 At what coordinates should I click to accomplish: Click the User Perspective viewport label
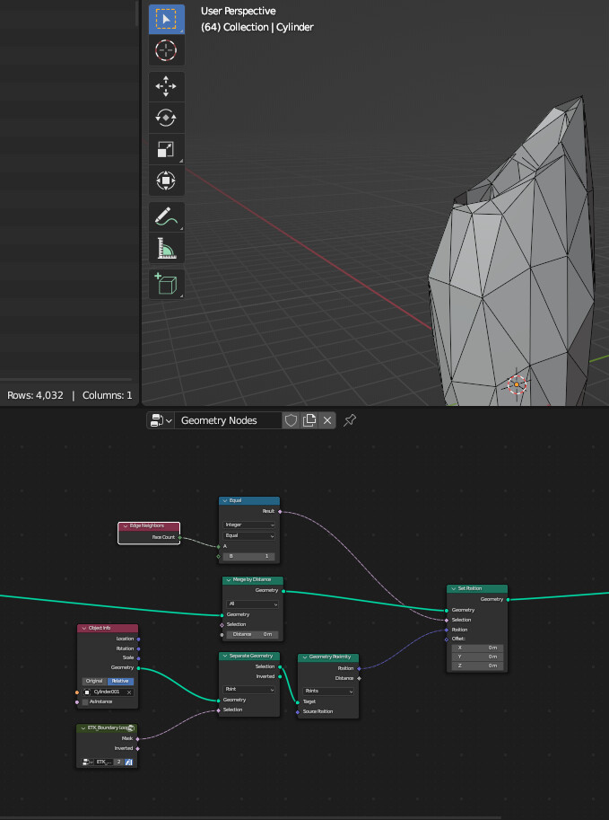[239, 11]
